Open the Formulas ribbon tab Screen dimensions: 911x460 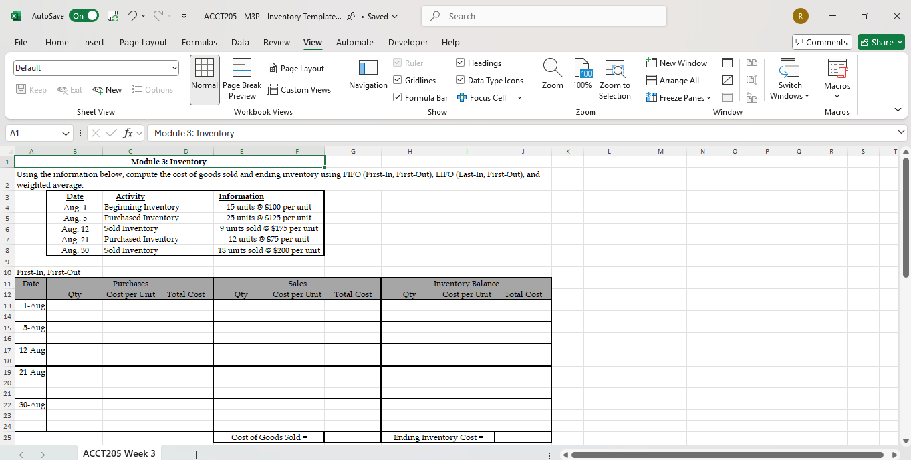click(x=199, y=42)
